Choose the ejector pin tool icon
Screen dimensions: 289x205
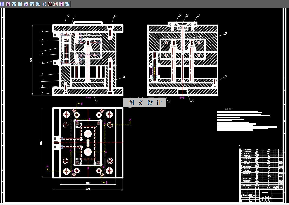[x=20, y=4]
